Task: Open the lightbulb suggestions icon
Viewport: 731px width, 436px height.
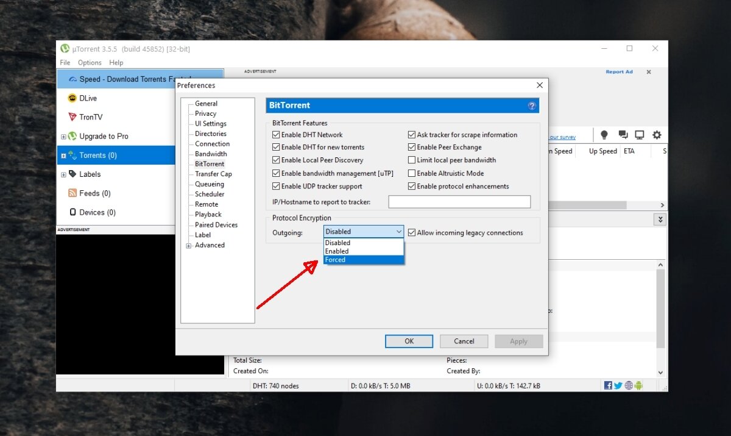Action: (x=604, y=135)
